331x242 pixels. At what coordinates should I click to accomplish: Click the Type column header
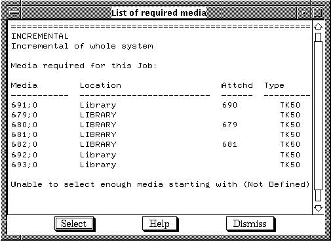click(274, 85)
